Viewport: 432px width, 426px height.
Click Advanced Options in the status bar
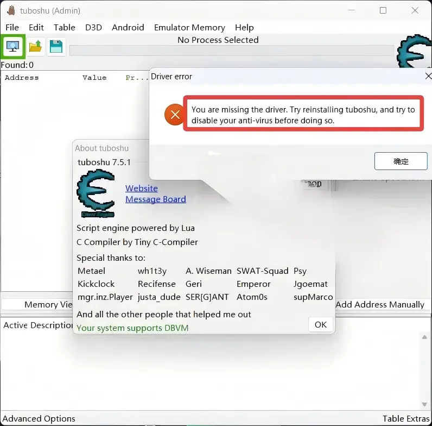(x=39, y=418)
